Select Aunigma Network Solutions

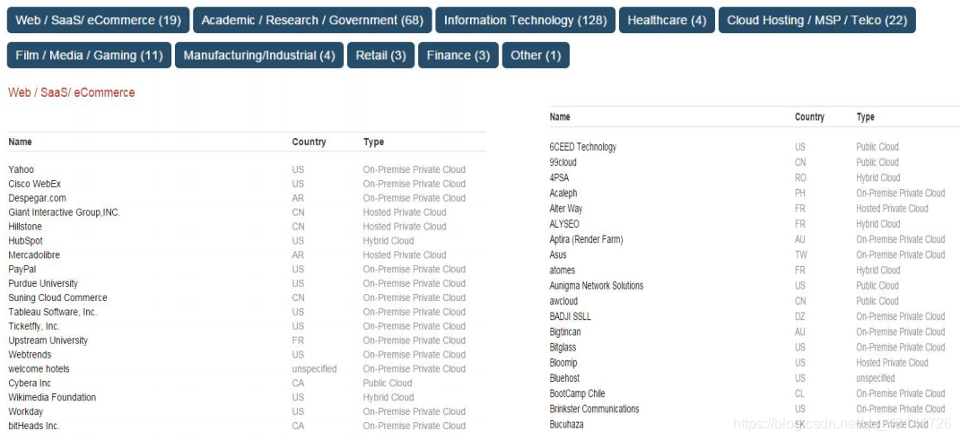[x=597, y=285]
